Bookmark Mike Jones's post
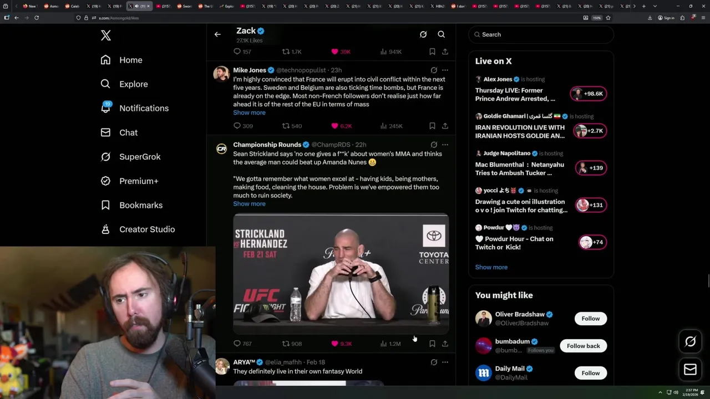 (432, 126)
